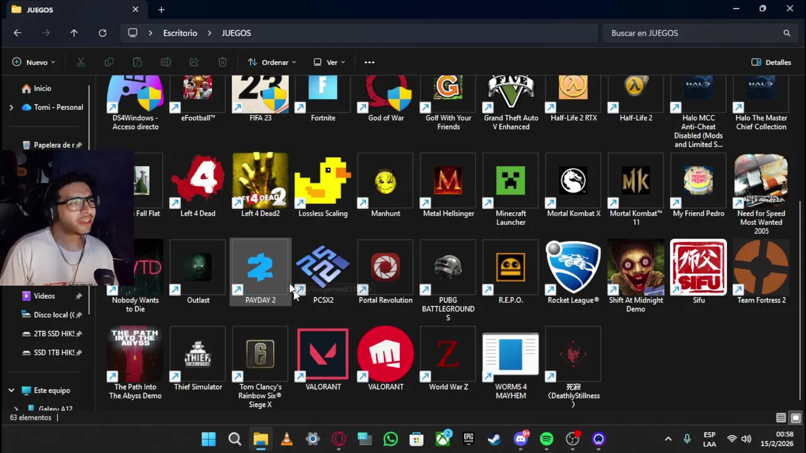This screenshot has width=806, height=453.
Task: Expand the Tomi - Personal tree node
Action: pyautogui.click(x=11, y=108)
